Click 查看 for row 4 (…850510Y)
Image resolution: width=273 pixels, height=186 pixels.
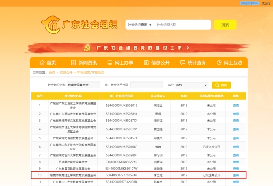click(x=236, y=129)
